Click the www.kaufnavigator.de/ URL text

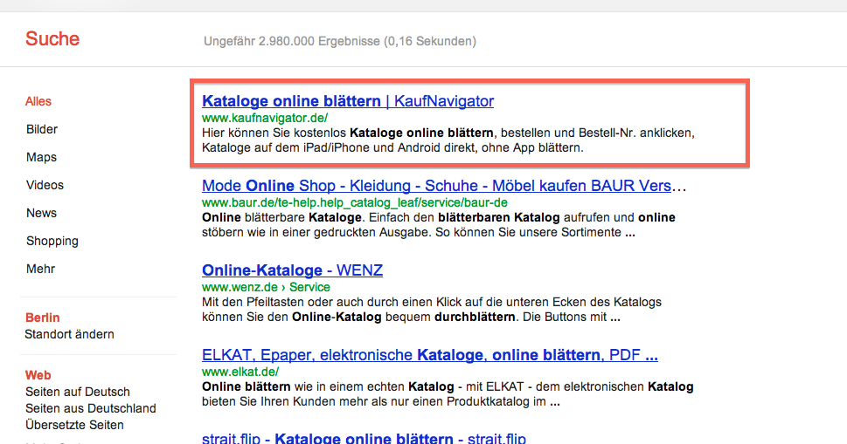265,118
